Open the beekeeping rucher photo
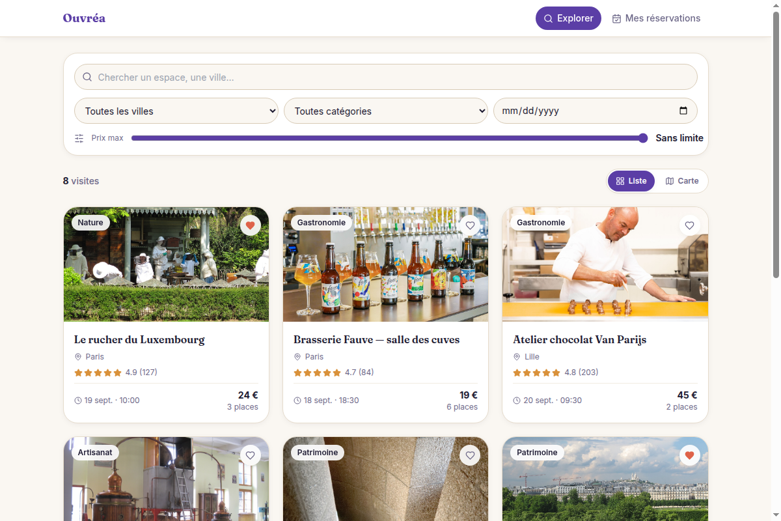The height and width of the screenshot is (521, 781). 166,264
